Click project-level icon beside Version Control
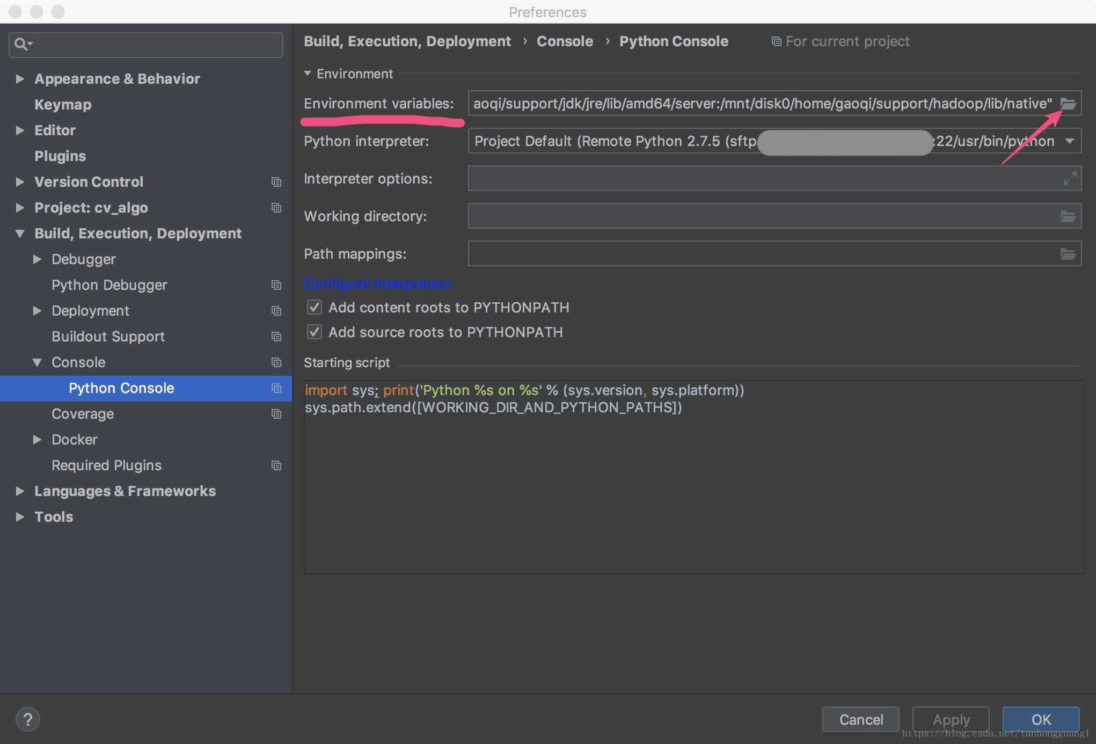The image size is (1096, 744). (x=276, y=182)
